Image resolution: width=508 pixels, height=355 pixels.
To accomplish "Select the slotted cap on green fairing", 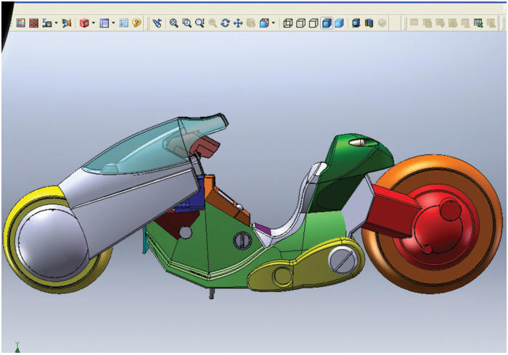I will [242, 241].
